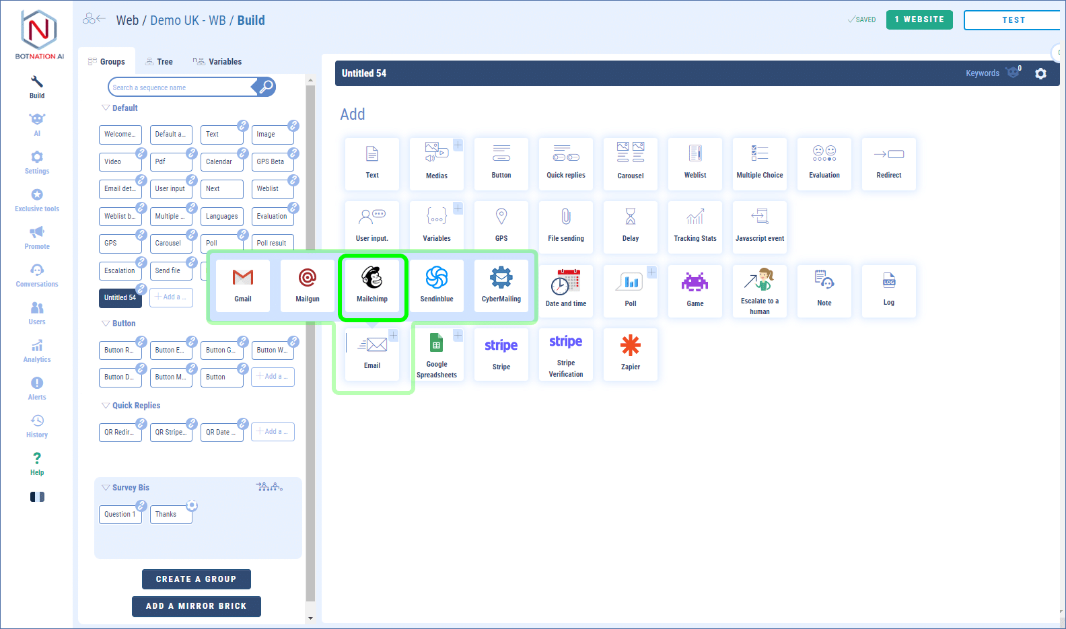This screenshot has width=1066, height=629.
Task: Open the Variables tab
Action: (217, 62)
